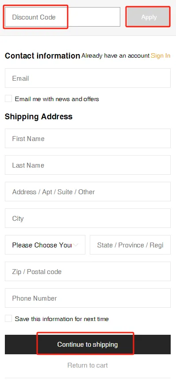The image size is (176, 380).
Task: Focus the Email field
Action: pyautogui.click(x=88, y=78)
